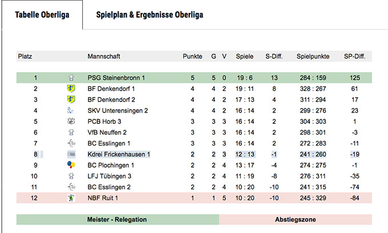Click the SKV Unterensingen 2 logo icon
This screenshot has width=388, height=233.
tap(71, 110)
